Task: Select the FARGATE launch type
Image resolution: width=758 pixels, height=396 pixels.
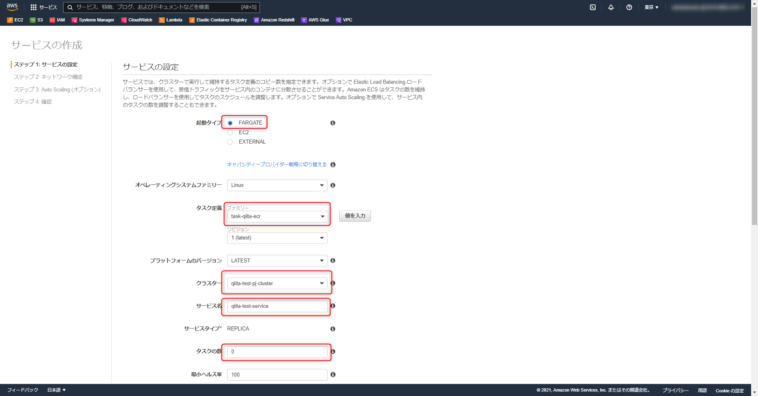Action: [x=230, y=123]
